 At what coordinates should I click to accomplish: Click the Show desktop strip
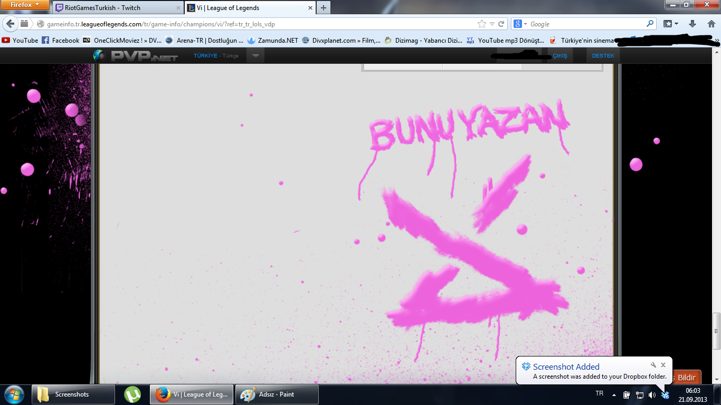click(717, 394)
